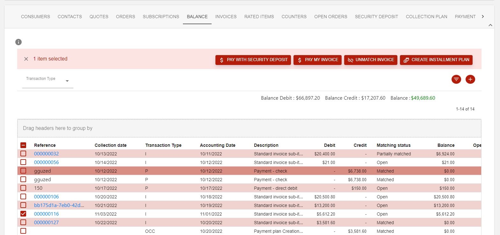Open the Security Deposit tab
Screen dimensions: 500x235
point(376,17)
